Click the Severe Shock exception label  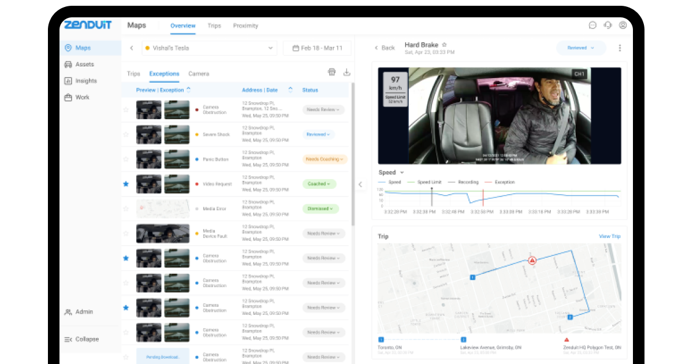click(x=216, y=135)
